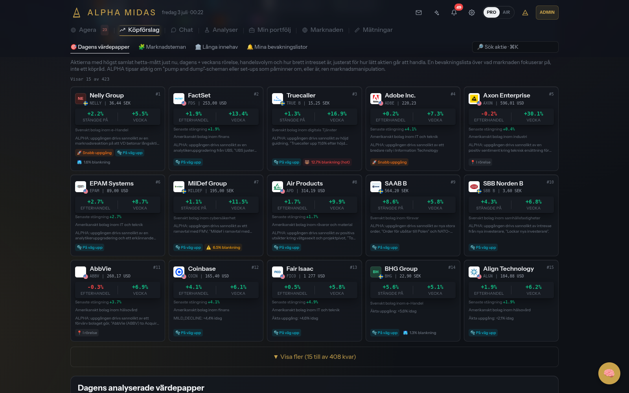Click the sparkle AI icon in header

tap(436, 13)
